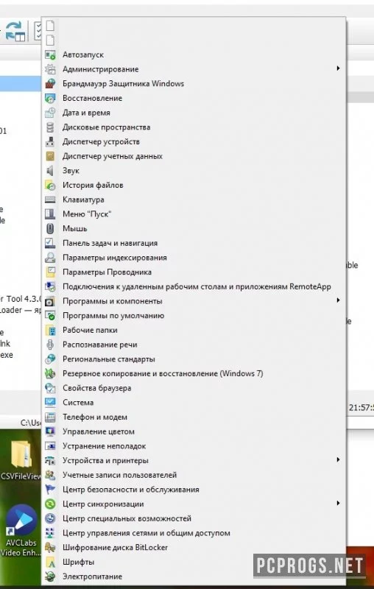Expand the Центр синхронизации submenu arrow
The width and height of the screenshot is (374, 589).
(x=339, y=503)
